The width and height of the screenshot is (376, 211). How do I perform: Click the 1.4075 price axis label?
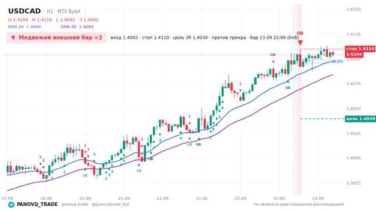pyautogui.click(x=354, y=84)
